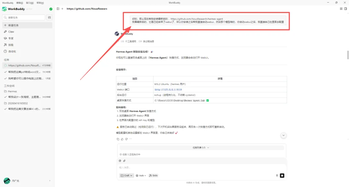Open the 帮我设计一张海报 task
This screenshot has width=349, height=187.
[x=27, y=97]
